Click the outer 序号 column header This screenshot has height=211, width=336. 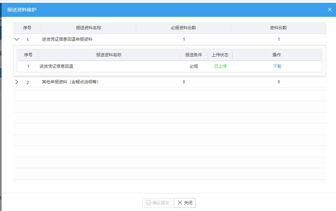click(x=27, y=28)
